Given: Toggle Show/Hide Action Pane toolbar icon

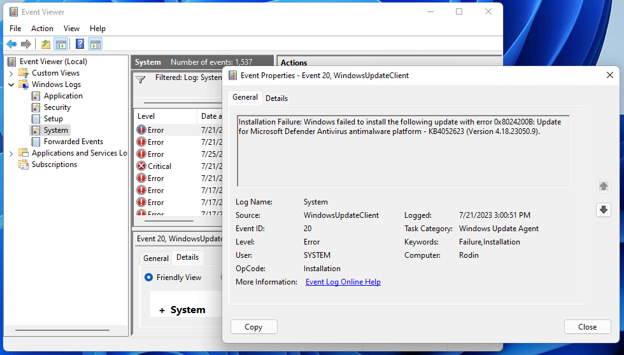Looking at the screenshot, I should (x=96, y=44).
